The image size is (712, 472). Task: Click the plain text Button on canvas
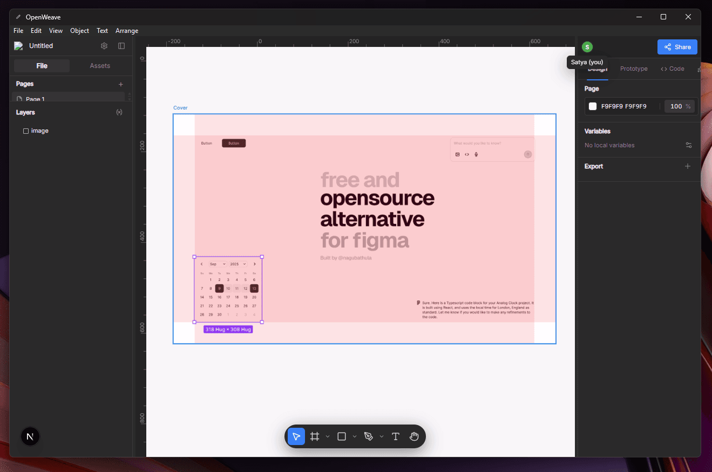pos(207,143)
